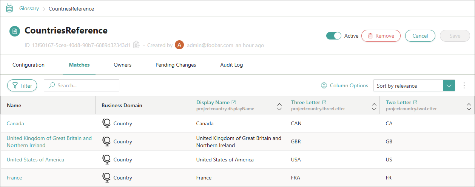Select the 'FR' two letter cell

[389, 178]
